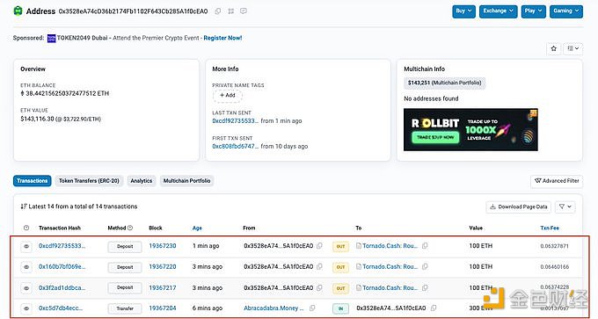598x319 pixels.
Task: Copy From address in block 19367220 row
Action: click(x=319, y=266)
